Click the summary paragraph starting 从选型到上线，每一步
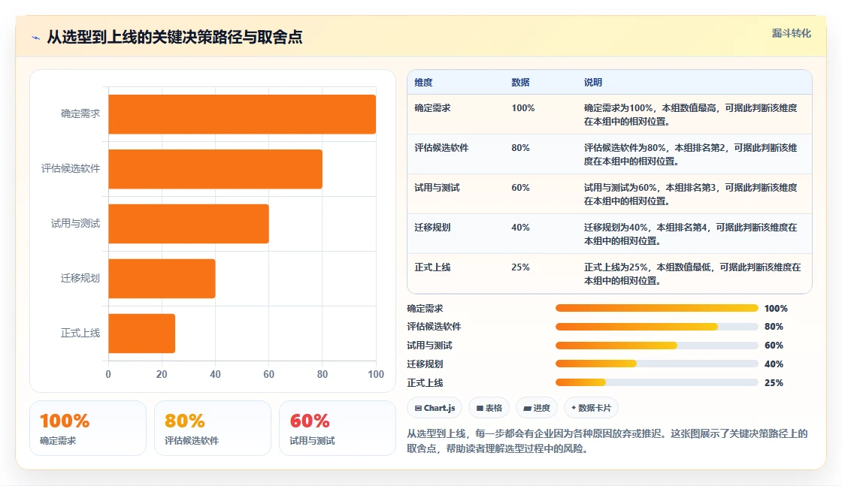Screen dimensions: 842x486 (607, 441)
